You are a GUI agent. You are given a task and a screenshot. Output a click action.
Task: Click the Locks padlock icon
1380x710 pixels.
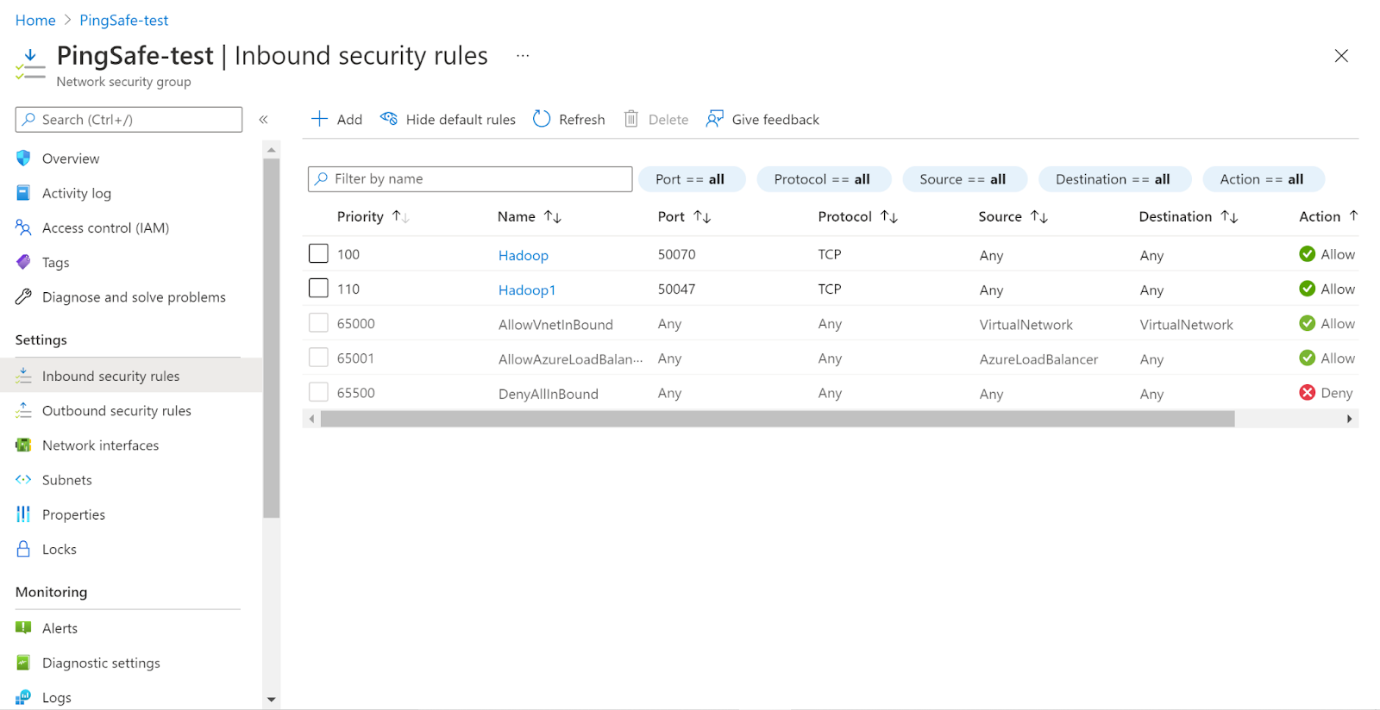click(x=23, y=549)
